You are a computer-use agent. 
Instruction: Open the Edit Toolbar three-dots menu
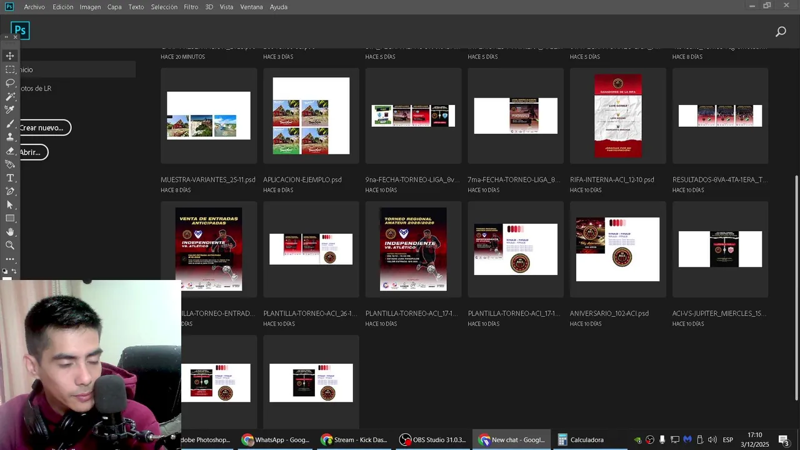click(x=10, y=259)
